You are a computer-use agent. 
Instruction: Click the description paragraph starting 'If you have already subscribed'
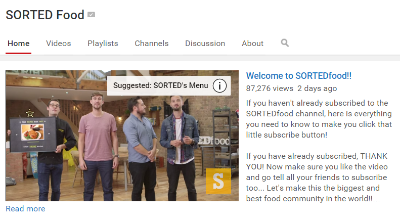(317, 177)
